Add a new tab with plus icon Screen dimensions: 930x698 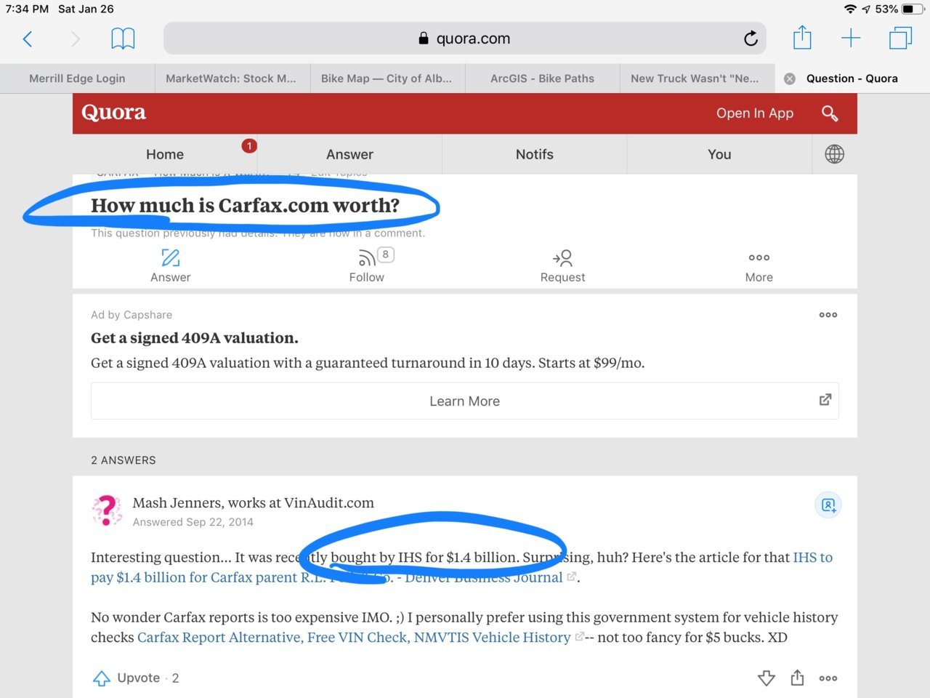850,38
